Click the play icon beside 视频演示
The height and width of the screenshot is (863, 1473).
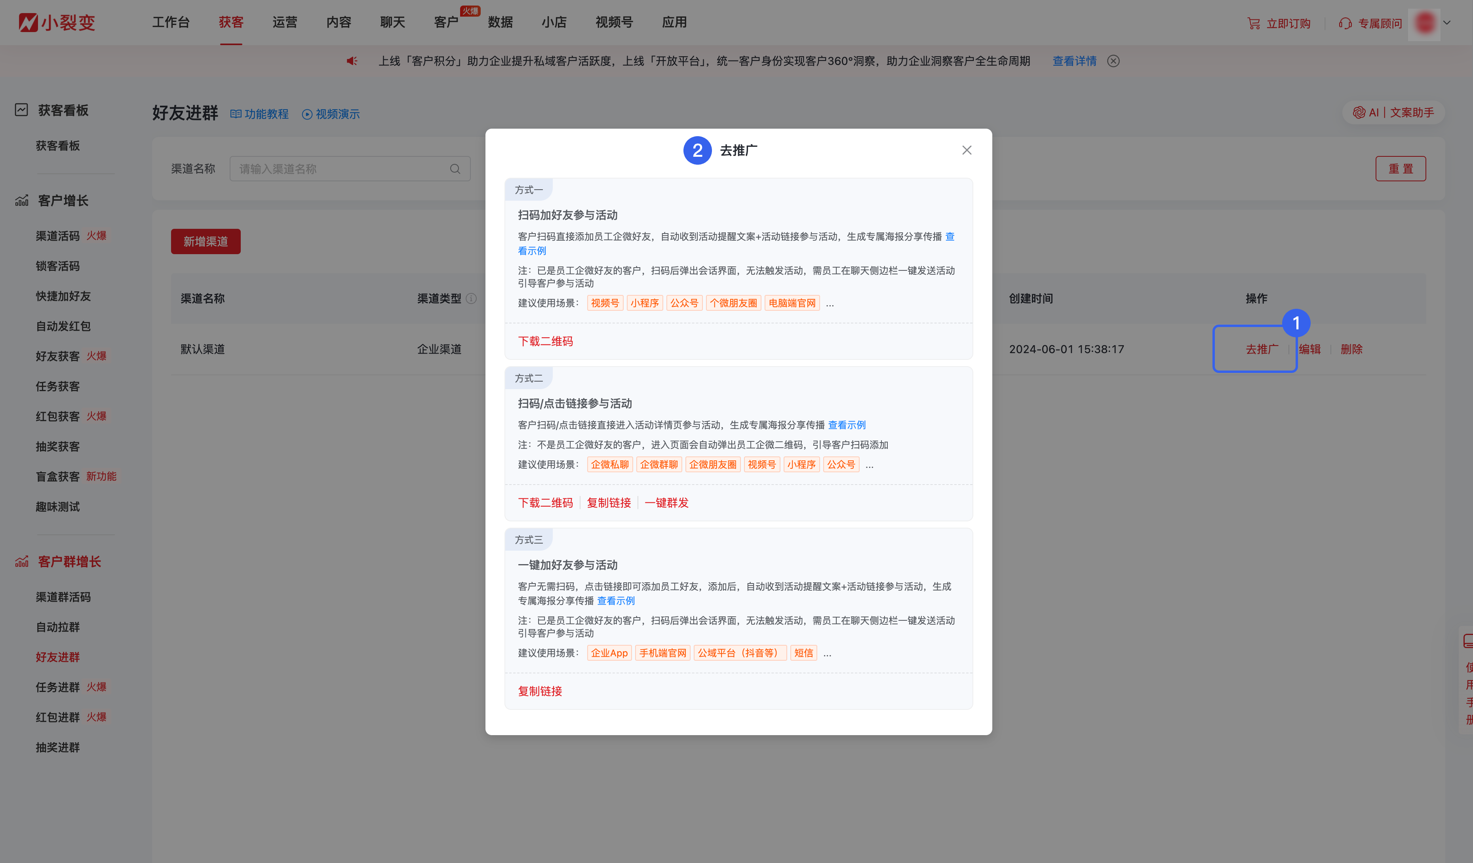coord(307,114)
